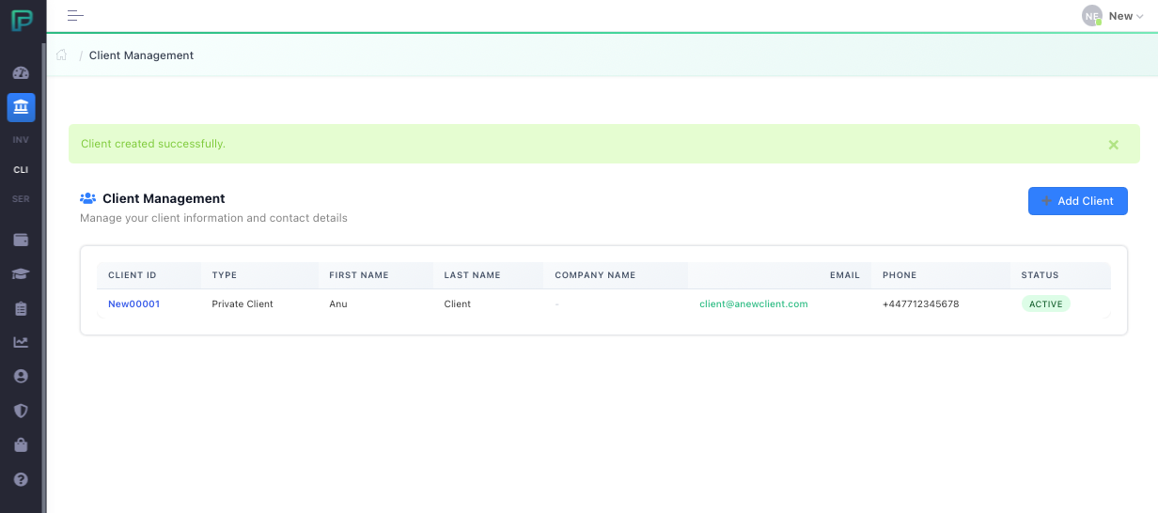This screenshot has width=1158, height=513.
Task: Dismiss the Client created successfully alert
Action: pyautogui.click(x=1113, y=145)
